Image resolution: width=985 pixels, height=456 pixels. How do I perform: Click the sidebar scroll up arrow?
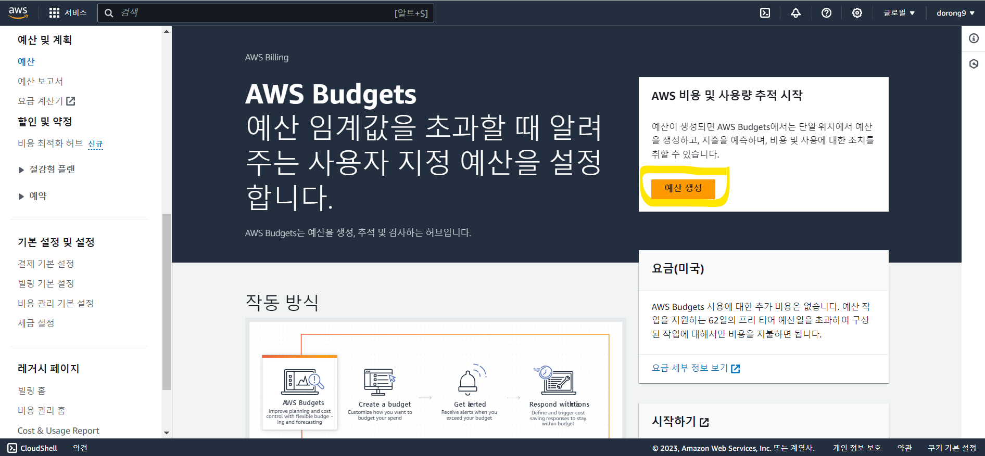[167, 32]
